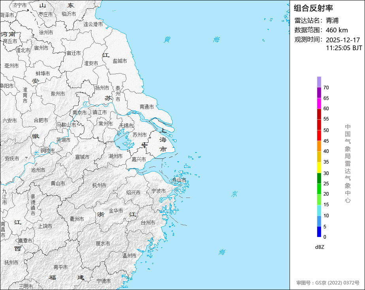Click the 温州市 city label
Screen dimensions: 365x290
tap(130, 256)
